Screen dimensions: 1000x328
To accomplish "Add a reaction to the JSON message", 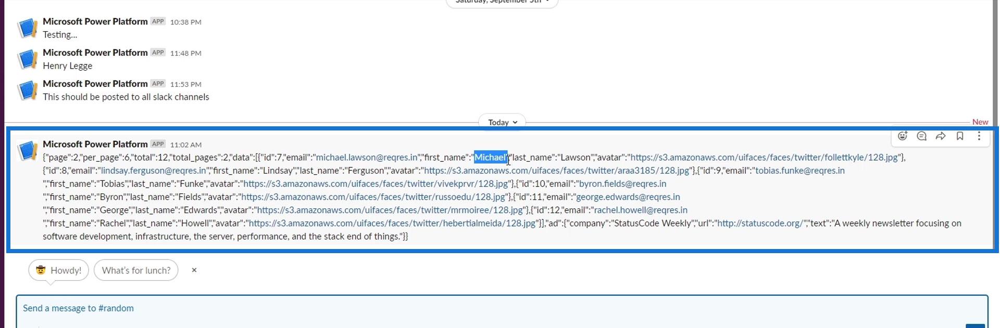I will pyautogui.click(x=903, y=136).
